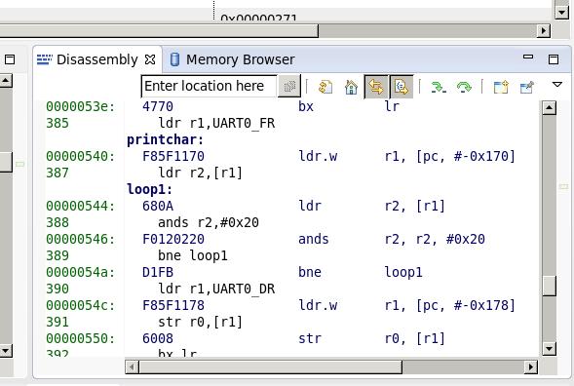Click address 0000054a: in the disassembly
The width and height of the screenshot is (574, 386).
(81, 272)
